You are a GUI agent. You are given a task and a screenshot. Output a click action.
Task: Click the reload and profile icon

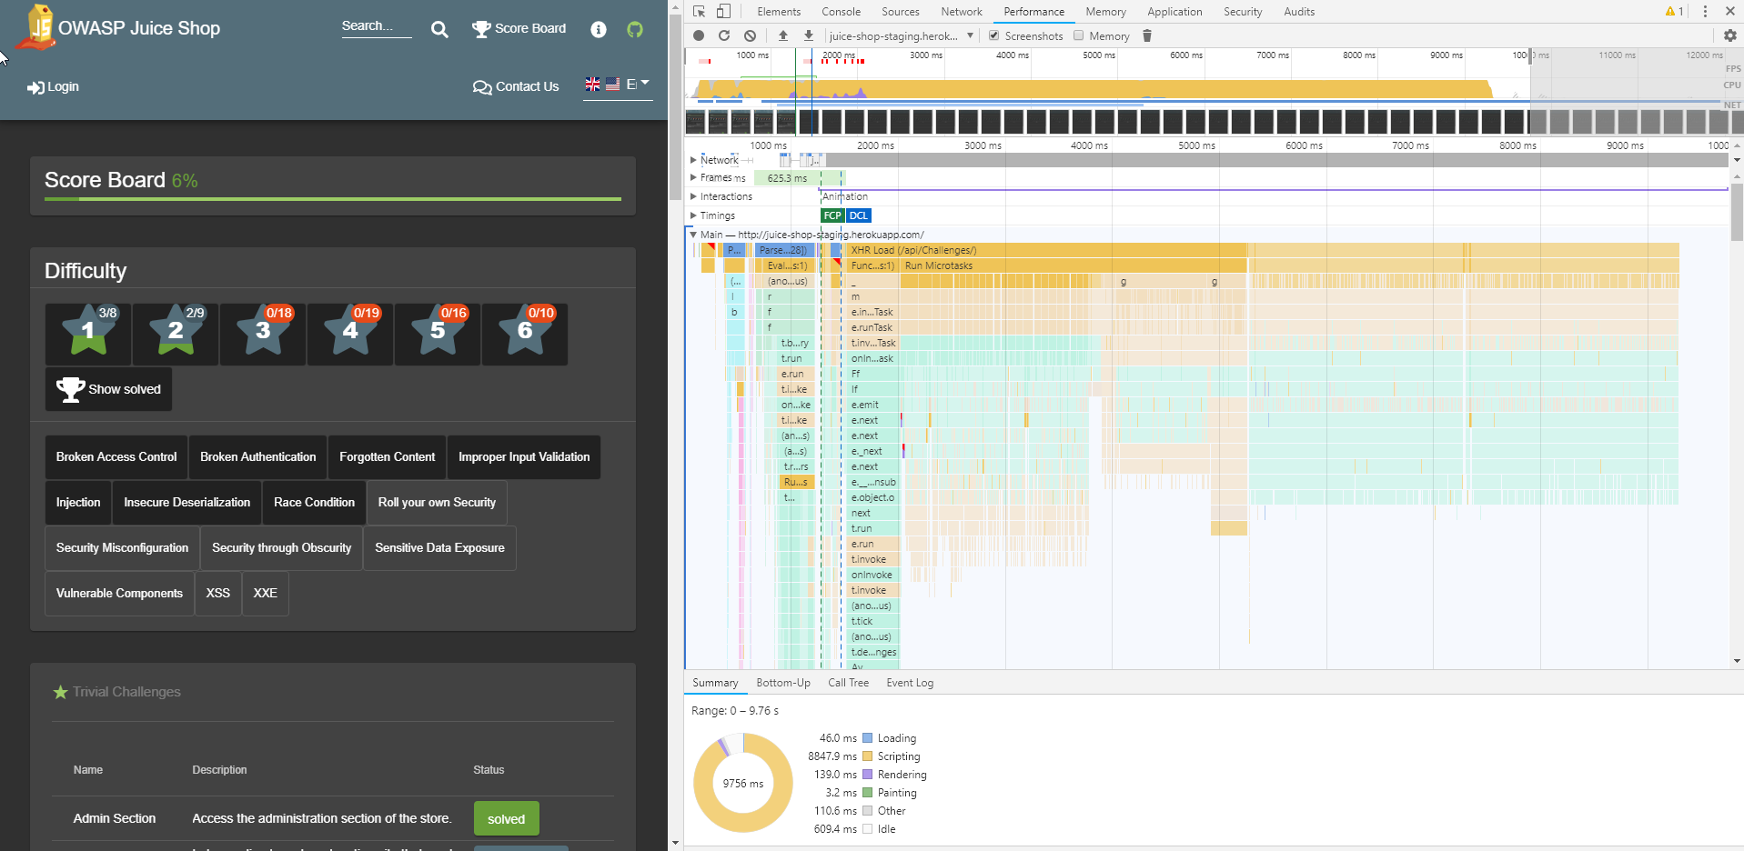724,35
